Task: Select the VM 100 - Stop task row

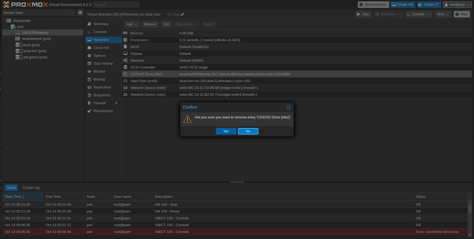Action: 235,205
